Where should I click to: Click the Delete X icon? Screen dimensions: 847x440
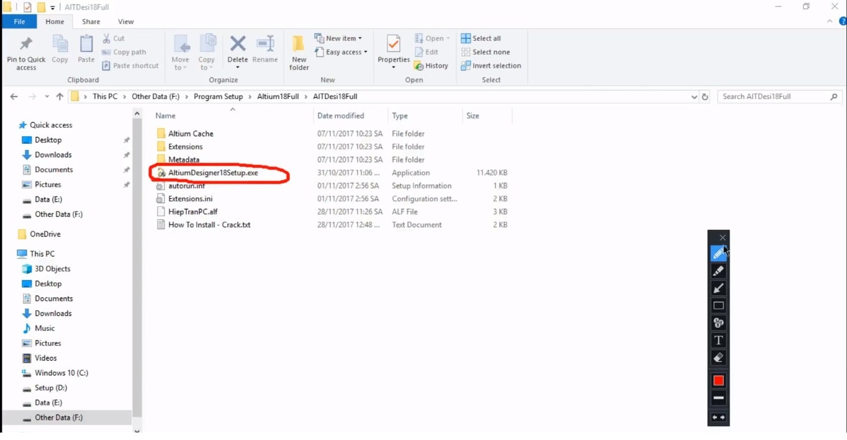point(238,43)
